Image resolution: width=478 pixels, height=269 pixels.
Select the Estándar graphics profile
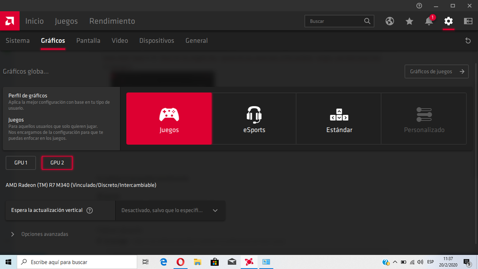339,119
